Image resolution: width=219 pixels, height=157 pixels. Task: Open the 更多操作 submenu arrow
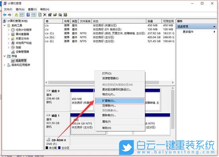214,32
